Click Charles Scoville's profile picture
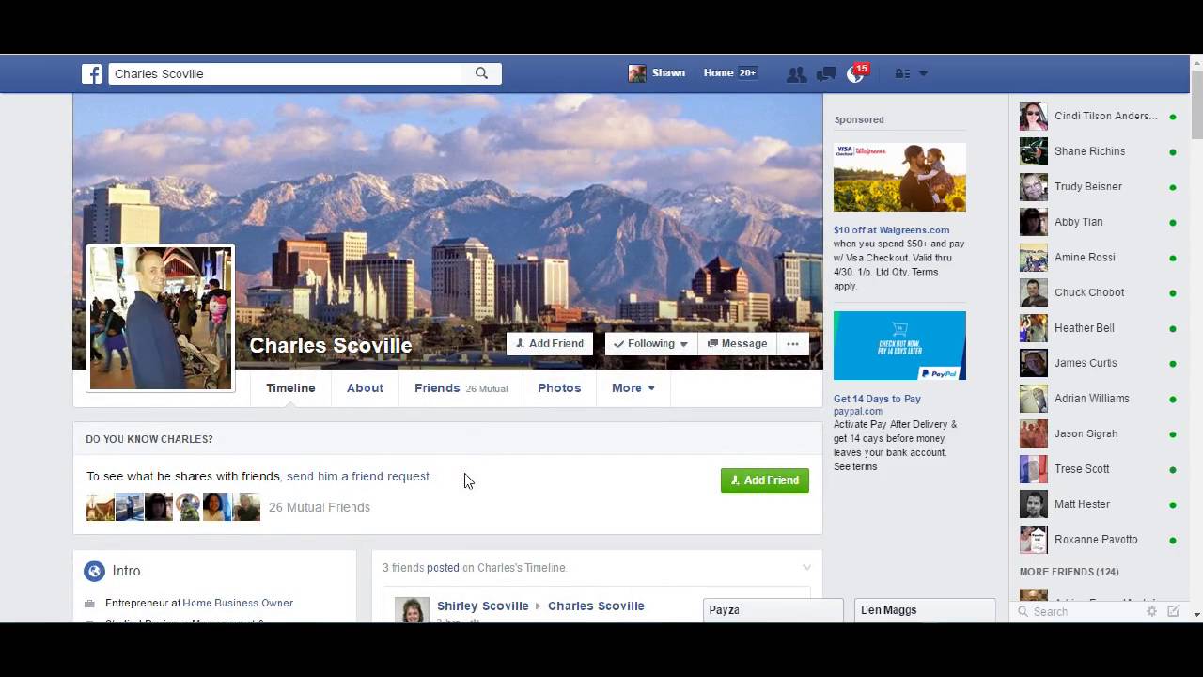The height and width of the screenshot is (677, 1203). tap(161, 318)
